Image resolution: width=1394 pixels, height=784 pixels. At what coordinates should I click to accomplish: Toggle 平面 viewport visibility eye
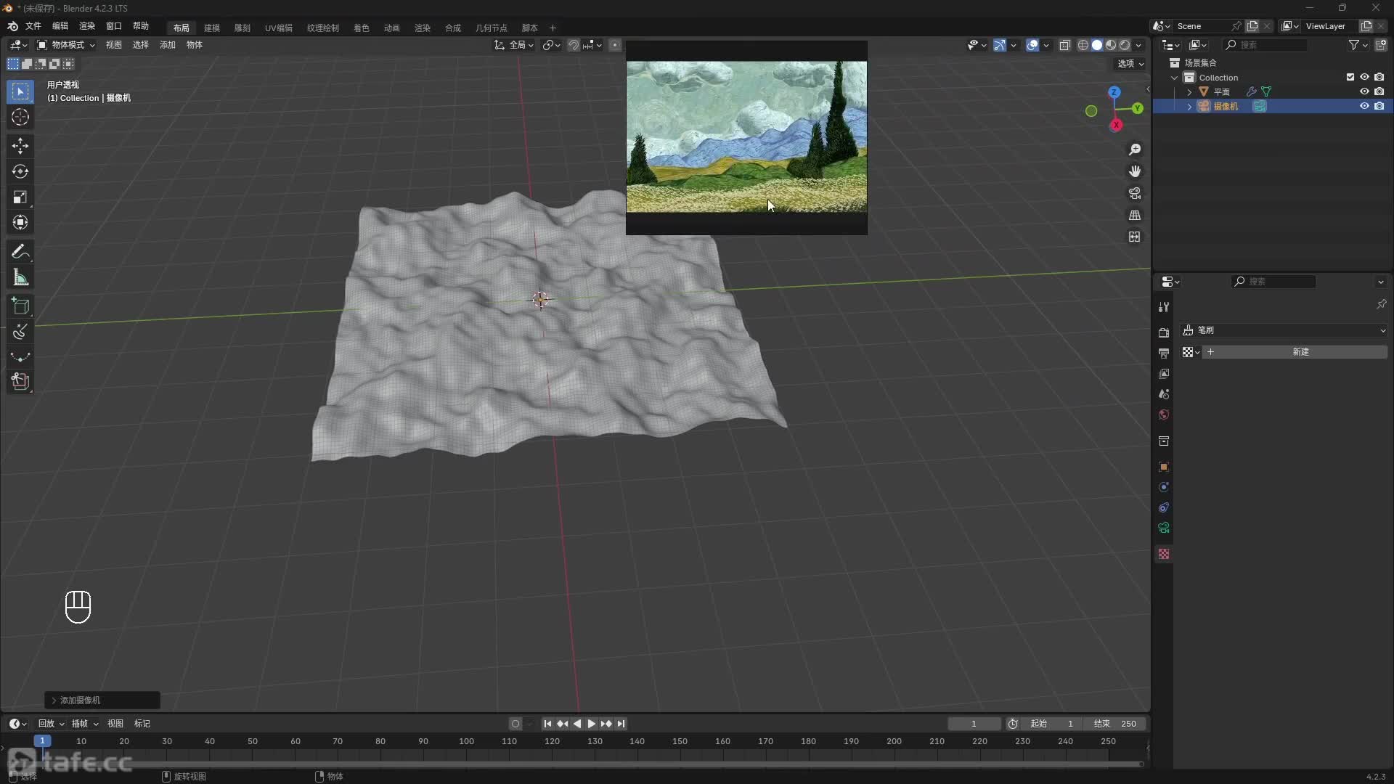point(1364,91)
